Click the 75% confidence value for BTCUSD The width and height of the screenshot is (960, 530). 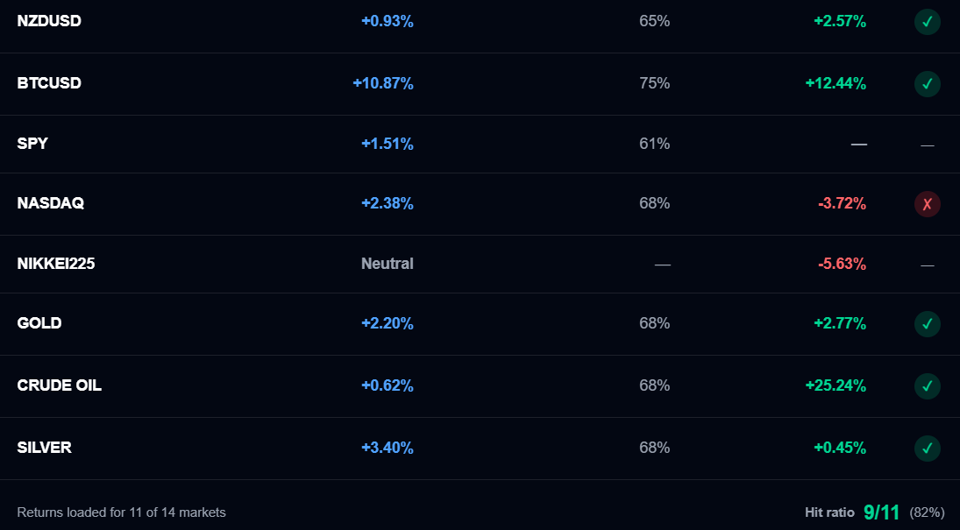click(x=655, y=83)
